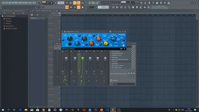Click the red 650 Hz knob
This screenshot has height=112, width=199.
pyautogui.click(x=91, y=43)
